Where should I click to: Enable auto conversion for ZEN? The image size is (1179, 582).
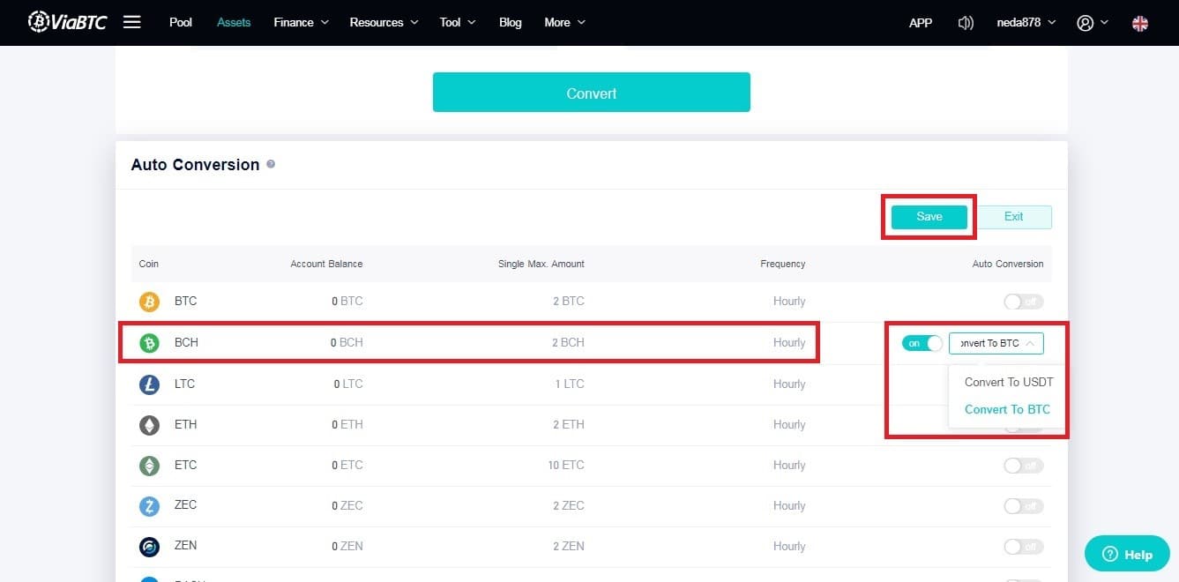tap(1023, 547)
